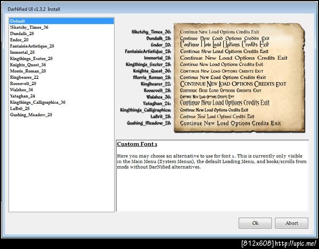The width and height of the screenshot is (319, 249).
Task: Click the font description paragraph text
Action: (212, 161)
